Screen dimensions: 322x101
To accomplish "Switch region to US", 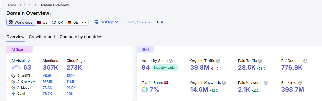I will tap(42, 22).
